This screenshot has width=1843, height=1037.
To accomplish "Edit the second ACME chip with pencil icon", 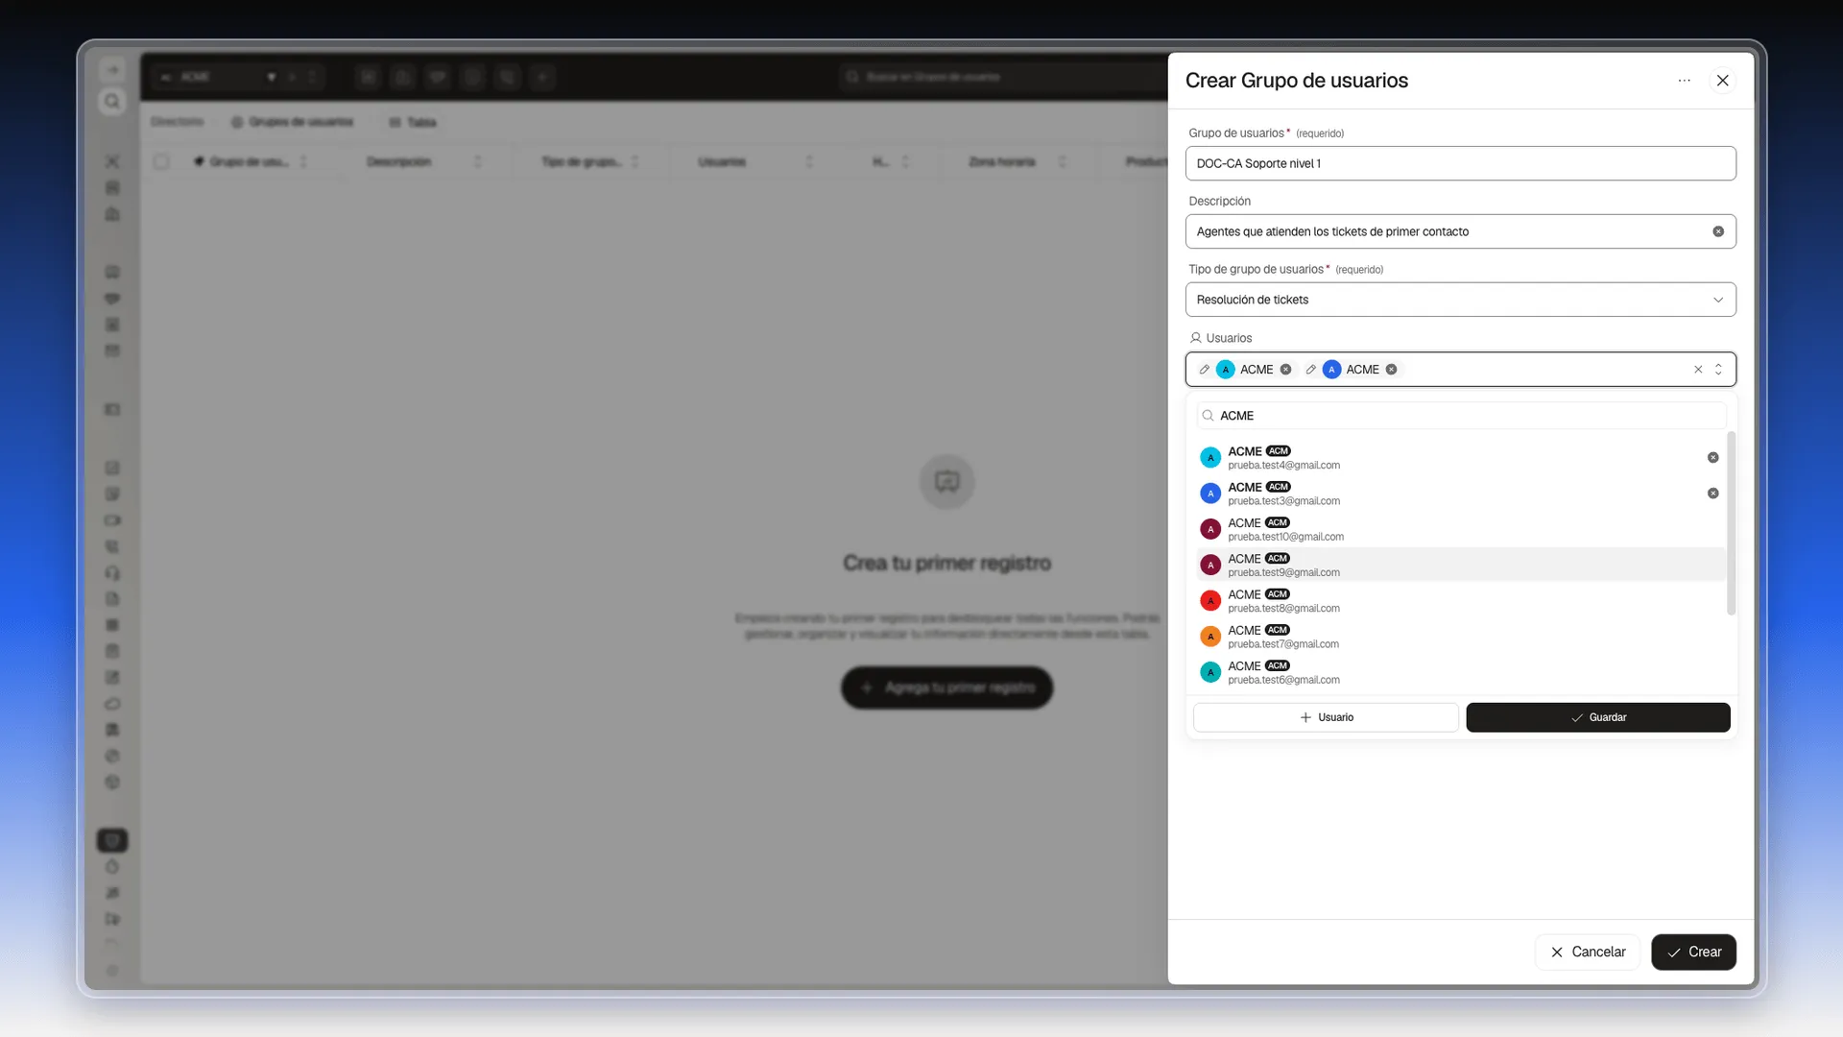I will point(1310,370).
